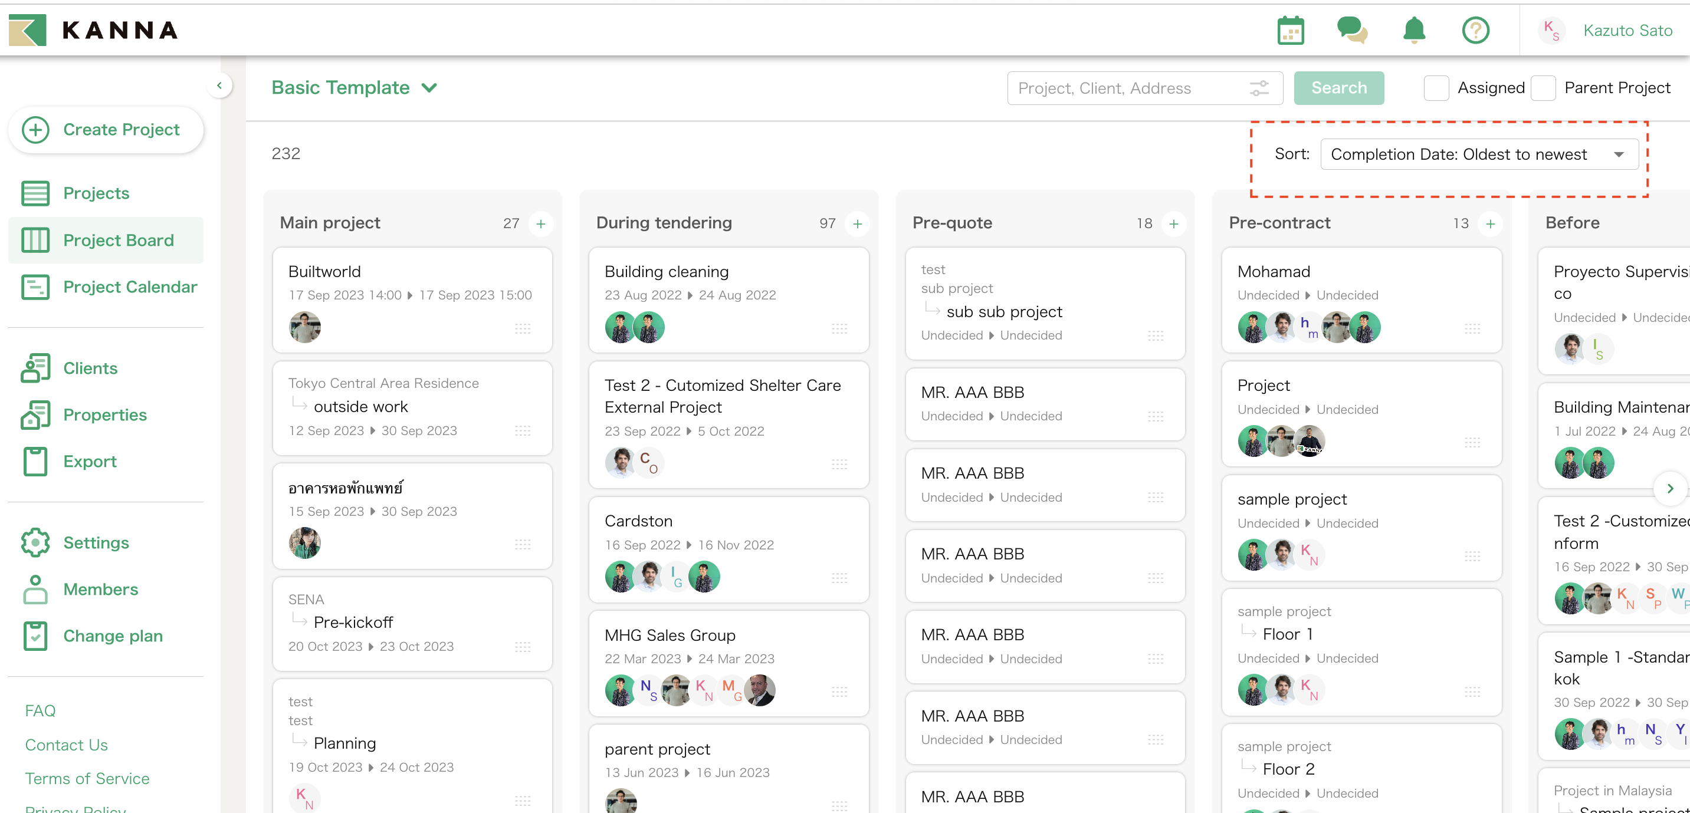This screenshot has width=1690, height=813.
Task: Open the Sort by Completion Date dropdown
Action: [x=1479, y=154]
